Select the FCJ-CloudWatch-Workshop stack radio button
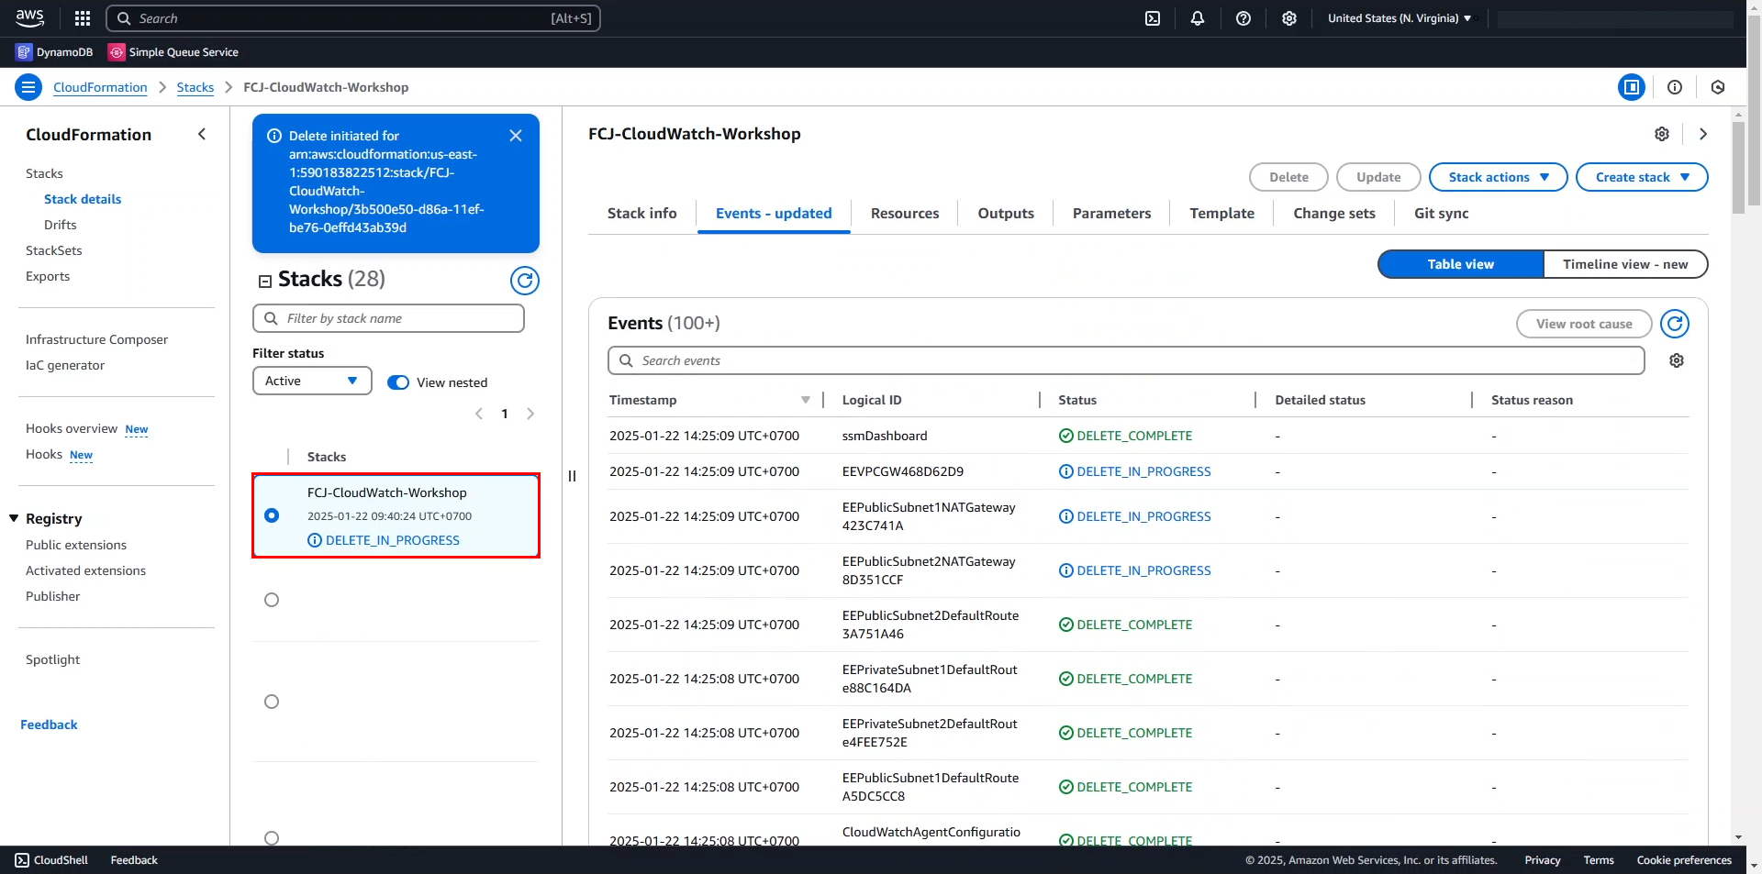1762x874 pixels. coord(272,515)
